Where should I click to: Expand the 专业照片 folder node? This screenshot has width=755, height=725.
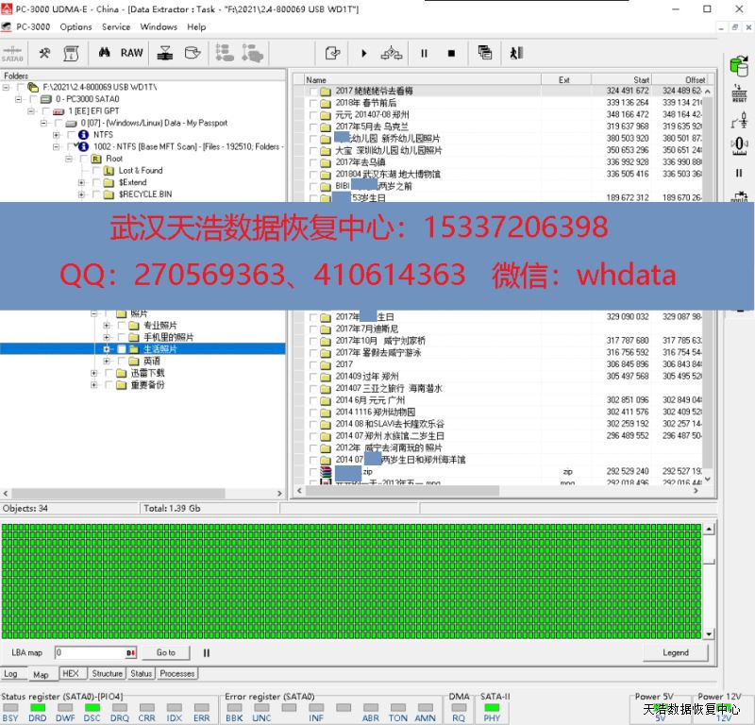pos(107,326)
